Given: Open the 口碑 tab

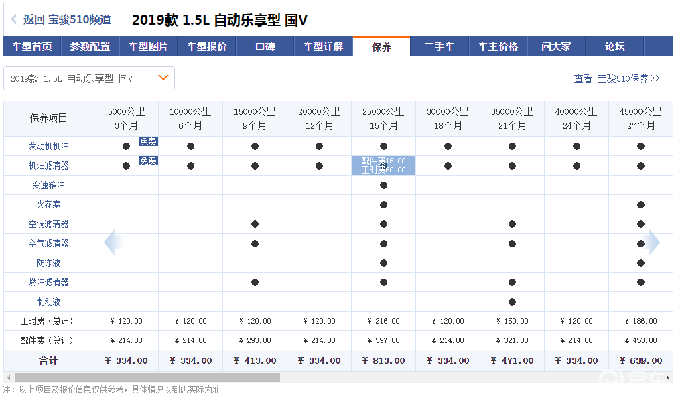Looking at the screenshot, I should [265, 46].
